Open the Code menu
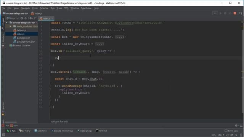This screenshot has height=137, width=244. click(x=35, y=8)
